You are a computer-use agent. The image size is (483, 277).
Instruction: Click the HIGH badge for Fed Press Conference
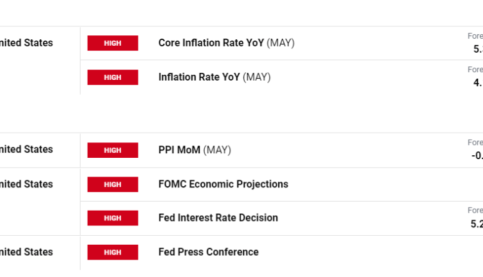point(113,252)
